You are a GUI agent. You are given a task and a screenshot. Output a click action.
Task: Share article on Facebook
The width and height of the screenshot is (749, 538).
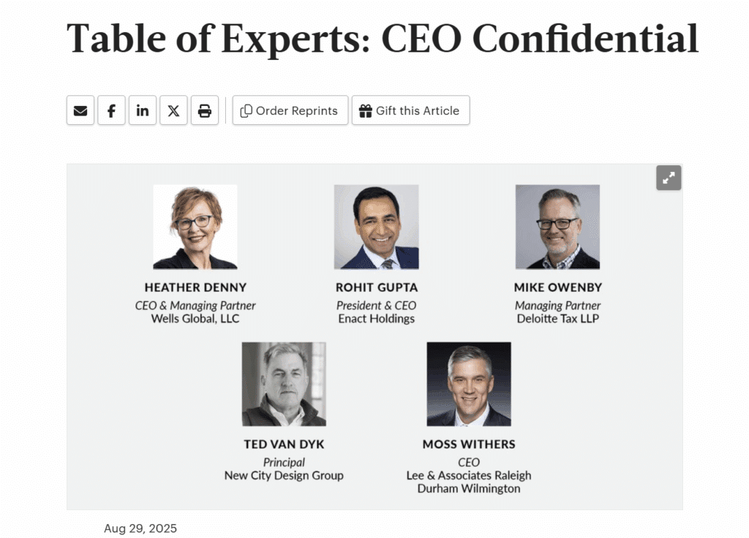pos(111,110)
